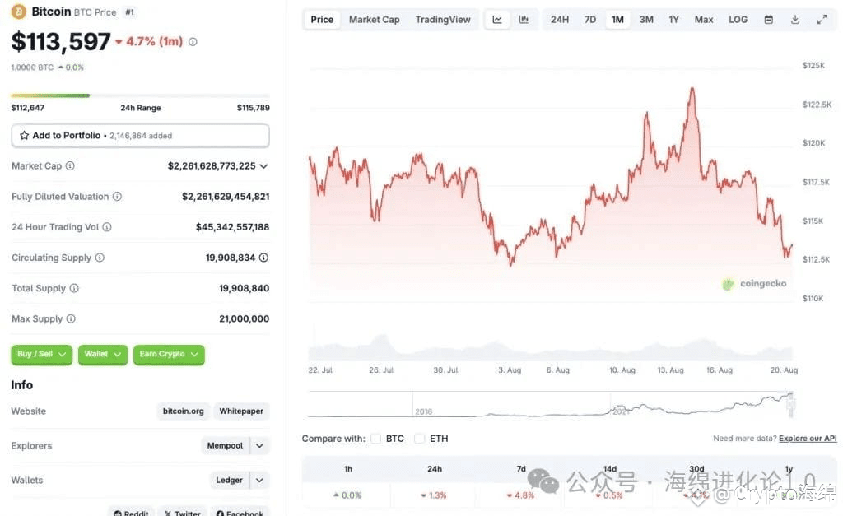Click star icon in Add to Portfolio
The width and height of the screenshot is (843, 516).
(24, 136)
